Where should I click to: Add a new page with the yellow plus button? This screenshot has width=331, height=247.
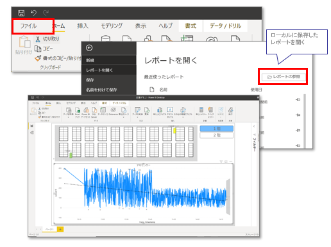60,229
